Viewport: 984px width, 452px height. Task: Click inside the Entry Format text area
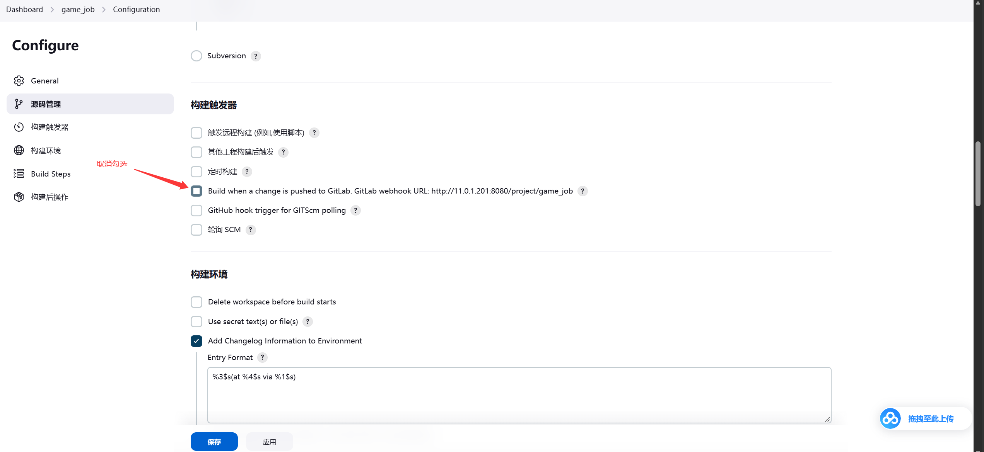pos(519,395)
